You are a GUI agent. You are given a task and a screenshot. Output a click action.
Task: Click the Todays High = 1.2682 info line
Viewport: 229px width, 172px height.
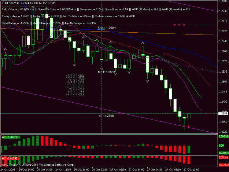click(x=69, y=16)
